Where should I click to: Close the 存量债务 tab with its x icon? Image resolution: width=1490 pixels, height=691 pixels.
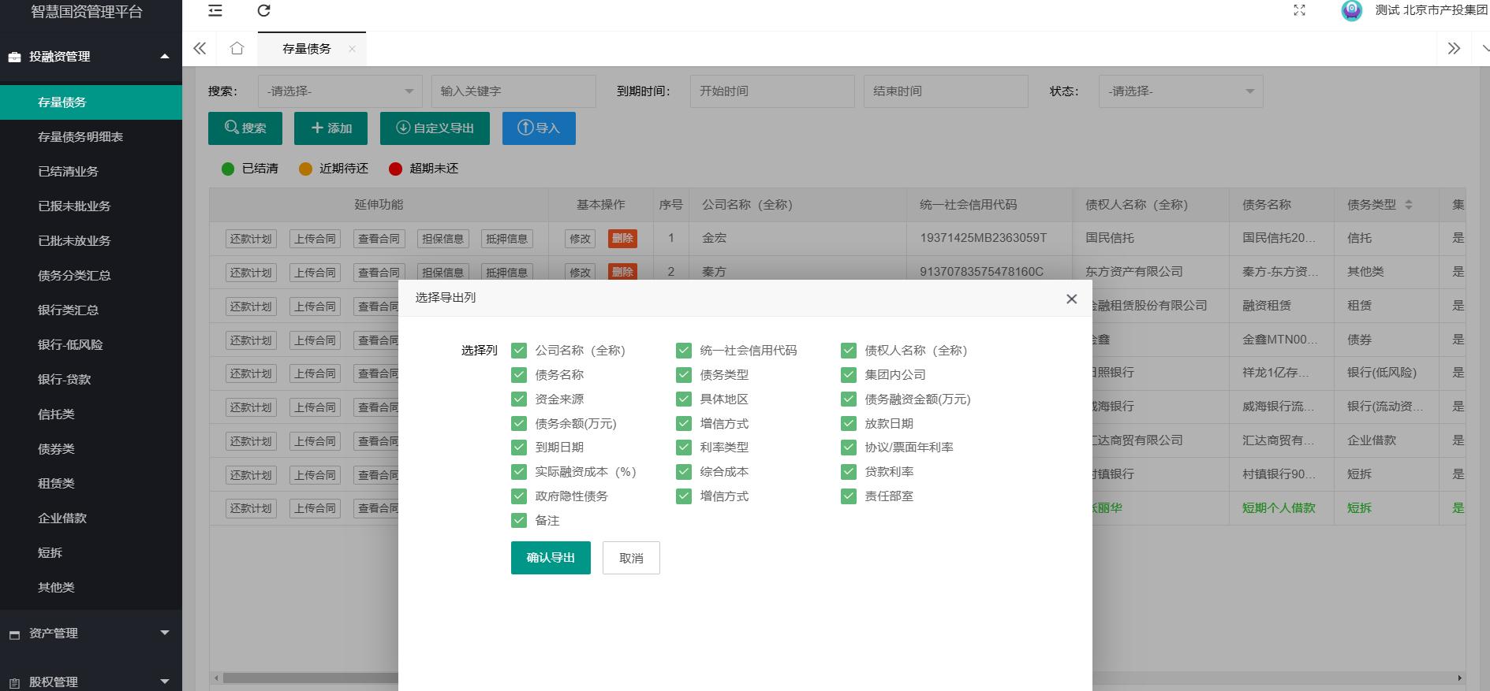tap(352, 49)
